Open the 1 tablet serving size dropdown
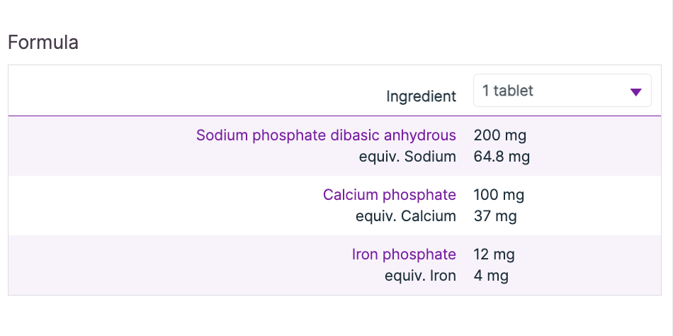The width and height of the screenshot is (673, 336). [x=562, y=91]
